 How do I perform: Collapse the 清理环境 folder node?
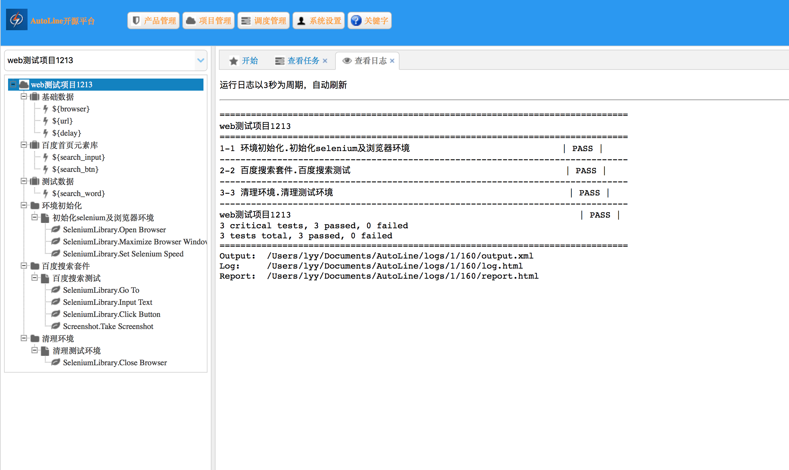[x=24, y=338]
